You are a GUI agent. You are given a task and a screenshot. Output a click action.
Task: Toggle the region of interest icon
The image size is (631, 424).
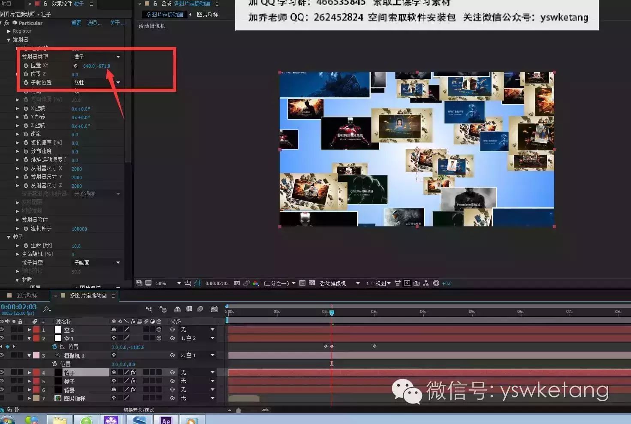coord(302,283)
